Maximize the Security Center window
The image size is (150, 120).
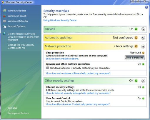coord(138,1)
